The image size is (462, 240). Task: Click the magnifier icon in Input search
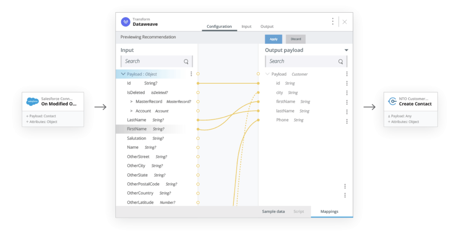point(186,61)
